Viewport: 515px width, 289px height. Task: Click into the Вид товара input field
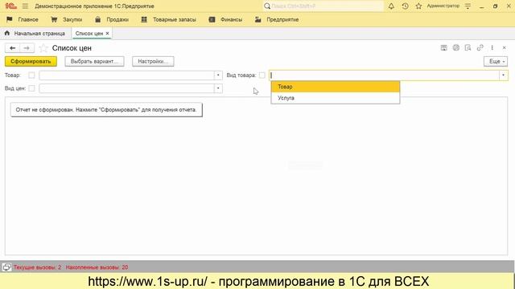pos(385,75)
